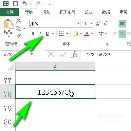The height and width of the screenshot is (131, 131).
Task: Apply the yellow fill color
Action: pos(76,34)
